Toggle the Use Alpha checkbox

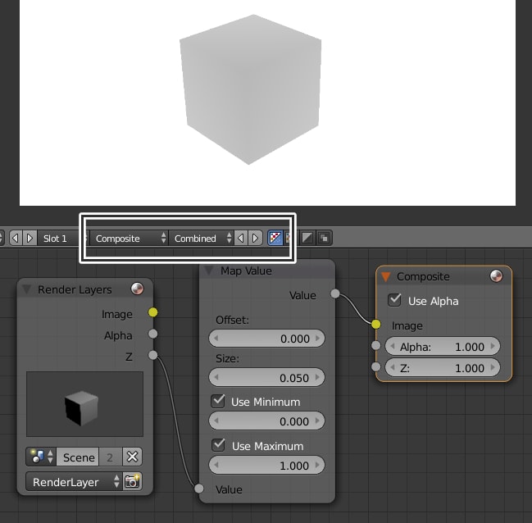tap(394, 300)
